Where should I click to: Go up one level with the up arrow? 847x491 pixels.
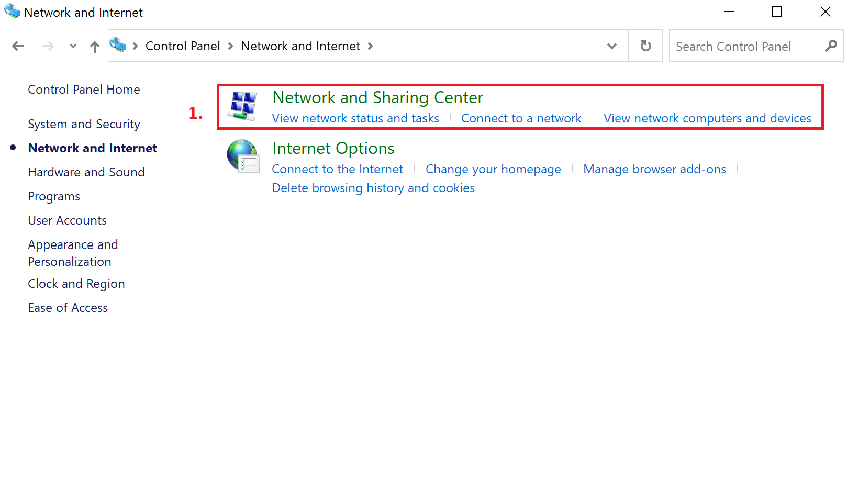(x=94, y=46)
